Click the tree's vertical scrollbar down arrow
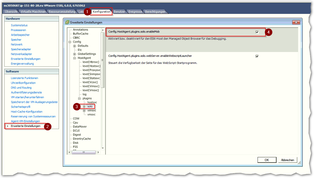 (103, 148)
